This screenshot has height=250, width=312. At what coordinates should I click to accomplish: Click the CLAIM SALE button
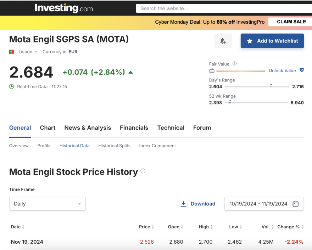coord(291,22)
